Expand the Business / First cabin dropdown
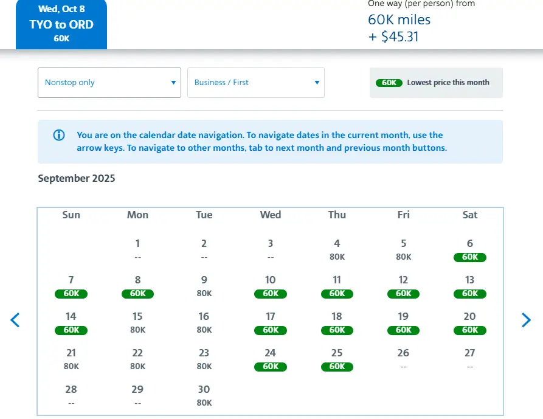The width and height of the screenshot is (543, 419). click(255, 83)
